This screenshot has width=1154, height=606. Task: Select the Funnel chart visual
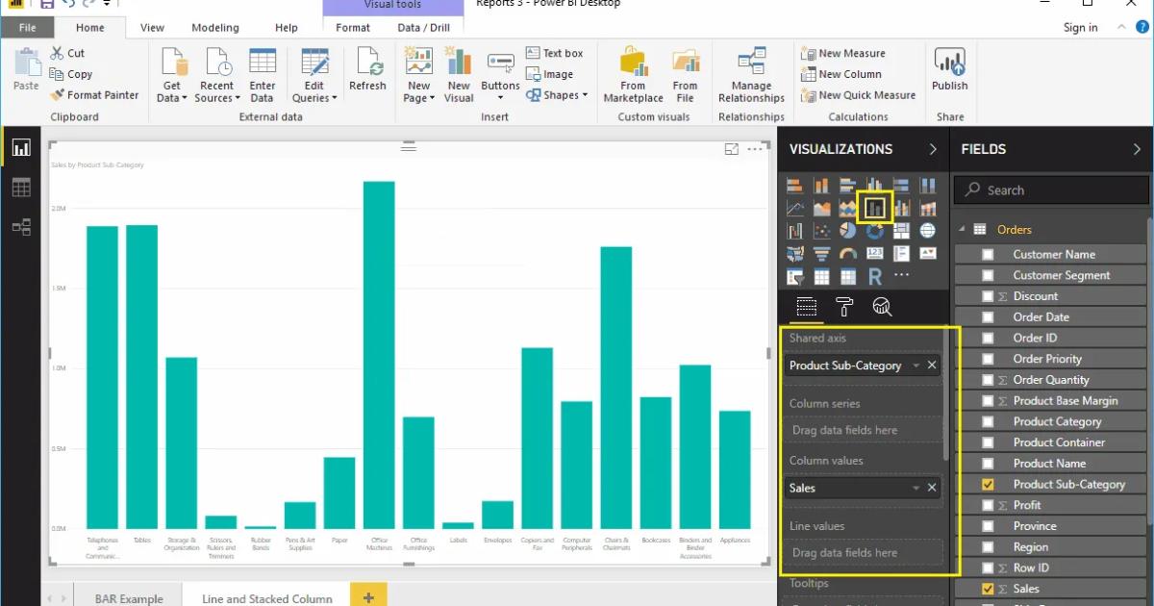pyautogui.click(x=820, y=252)
